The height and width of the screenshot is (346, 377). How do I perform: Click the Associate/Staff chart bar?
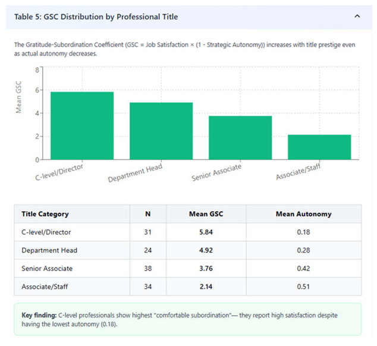319,147
